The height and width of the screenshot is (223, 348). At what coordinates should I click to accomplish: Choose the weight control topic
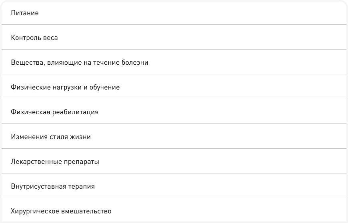coord(34,38)
